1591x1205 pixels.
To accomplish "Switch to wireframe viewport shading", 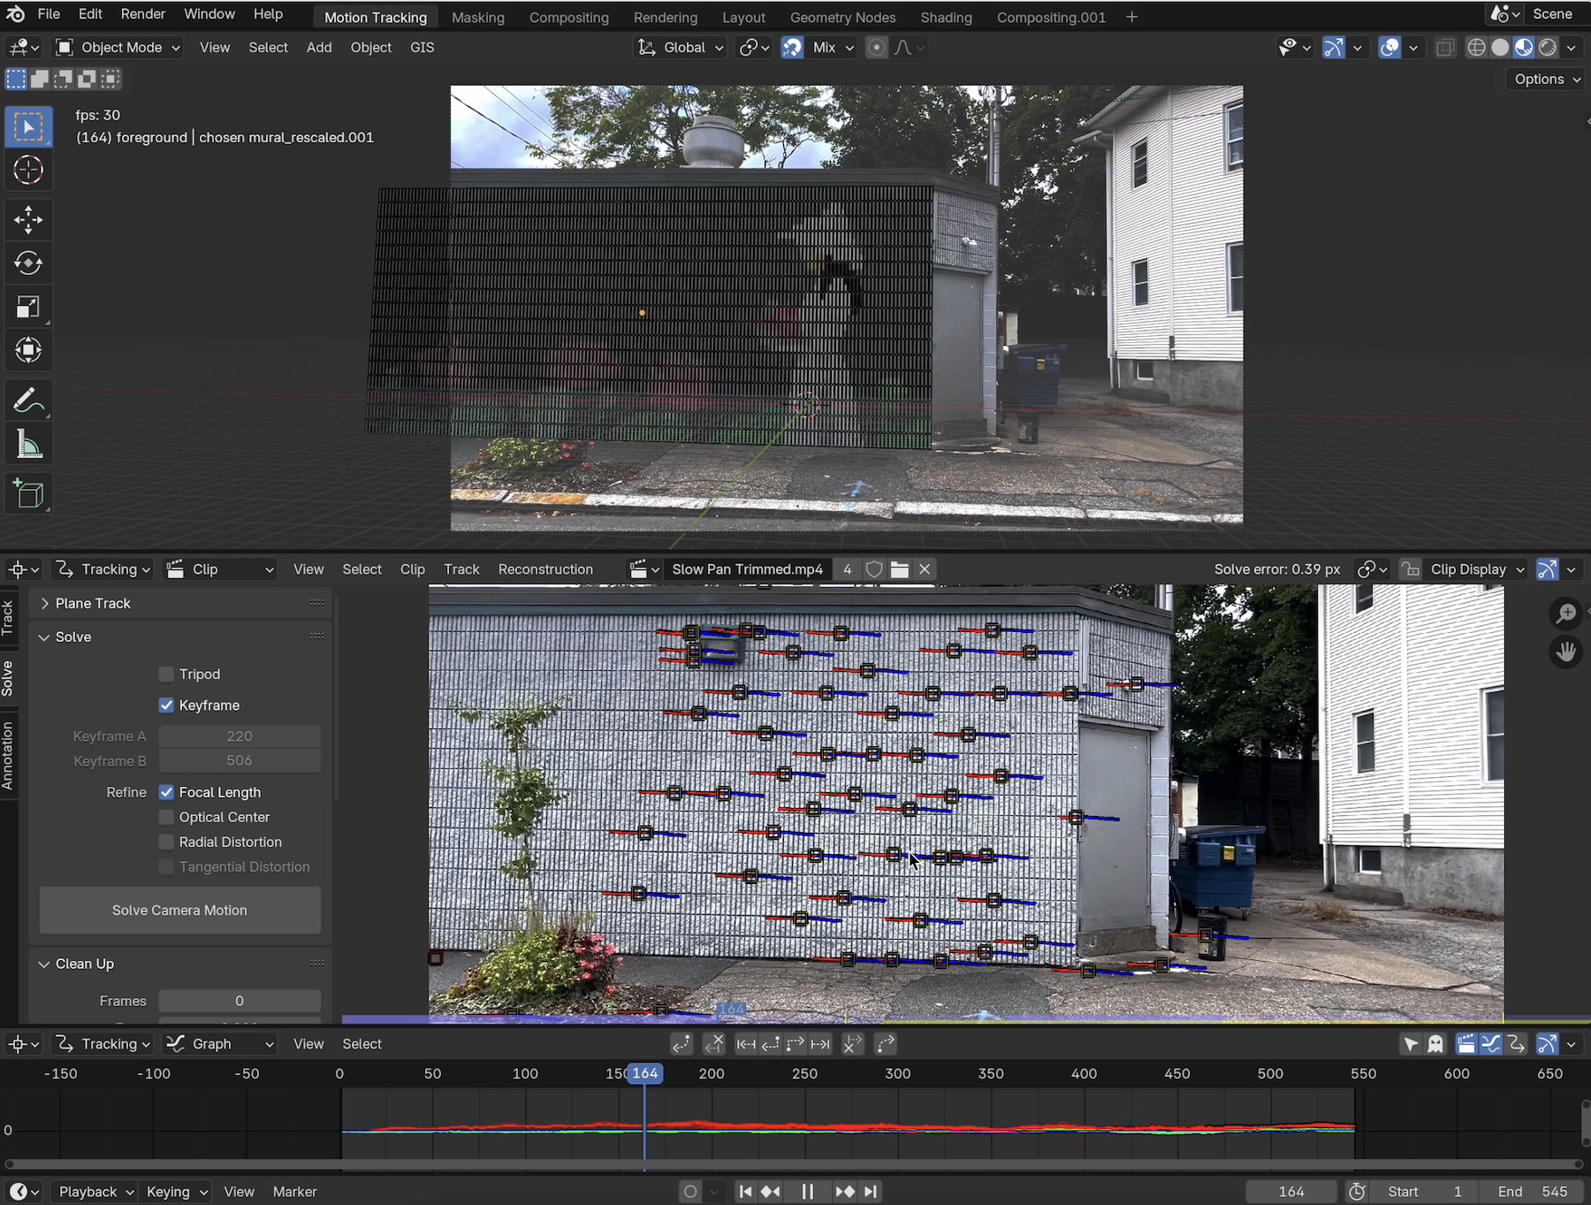I will pyautogui.click(x=1476, y=48).
